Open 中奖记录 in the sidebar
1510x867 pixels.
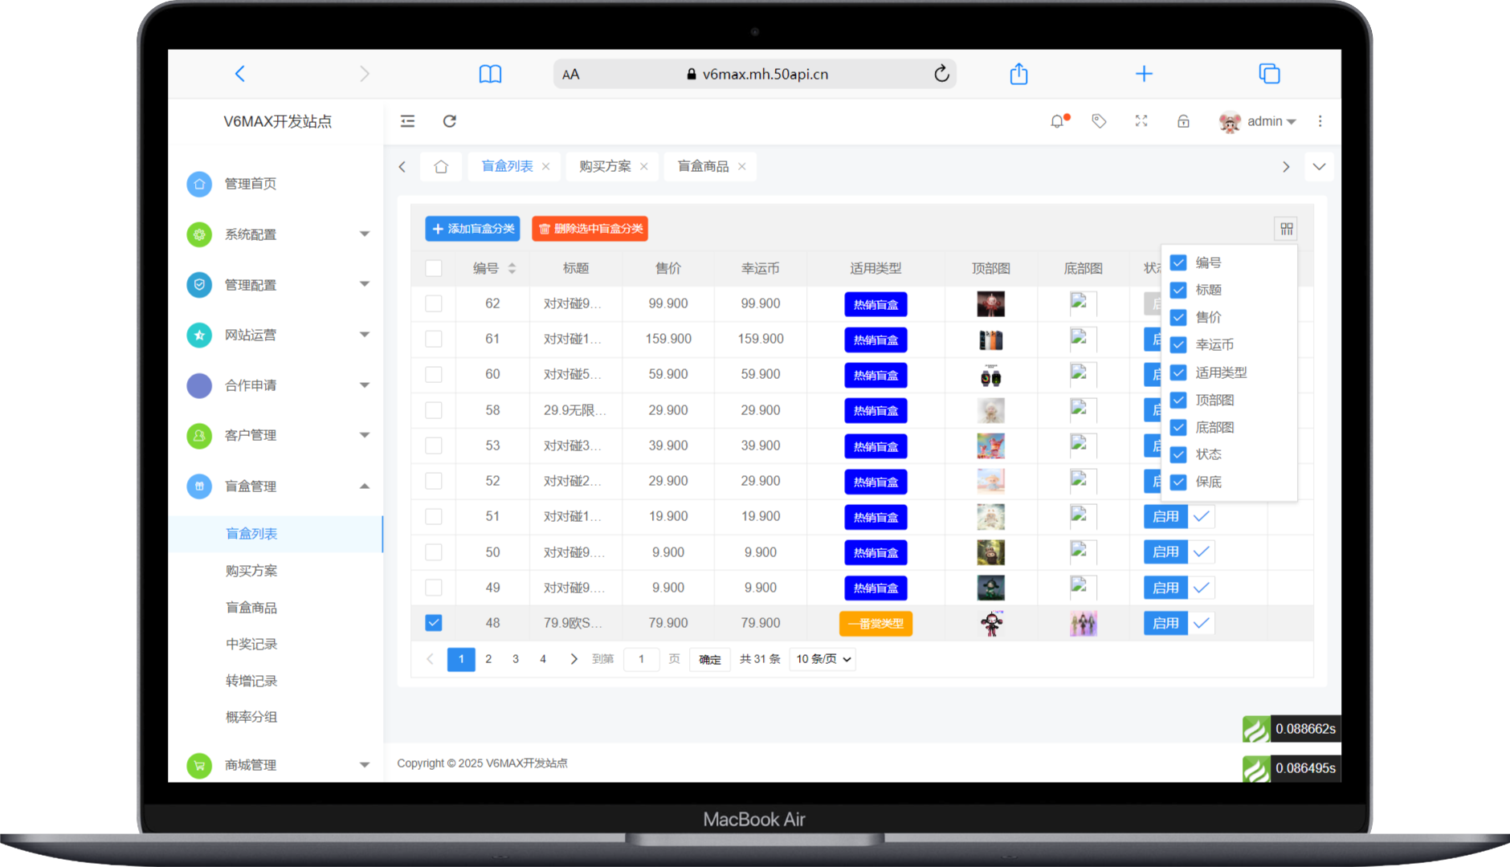click(x=251, y=644)
